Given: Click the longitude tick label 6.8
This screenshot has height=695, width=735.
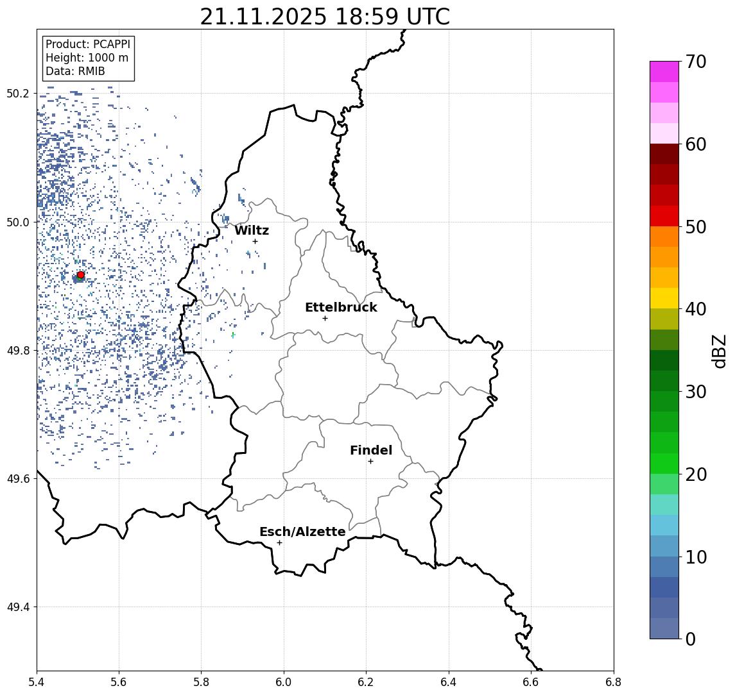Looking at the screenshot, I should [x=614, y=682].
